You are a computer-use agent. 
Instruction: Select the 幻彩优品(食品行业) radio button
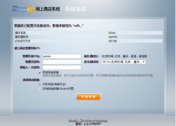(40, 84)
